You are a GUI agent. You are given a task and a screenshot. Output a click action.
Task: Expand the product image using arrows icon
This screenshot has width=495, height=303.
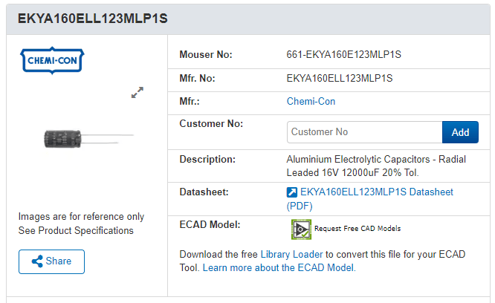(137, 92)
